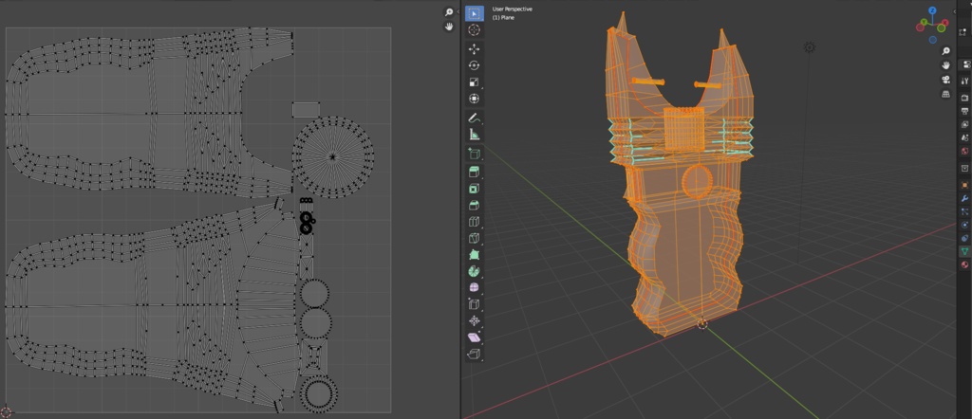Toggle camera view in the 3D viewport
Image resolution: width=972 pixels, height=419 pixels.
(x=946, y=80)
